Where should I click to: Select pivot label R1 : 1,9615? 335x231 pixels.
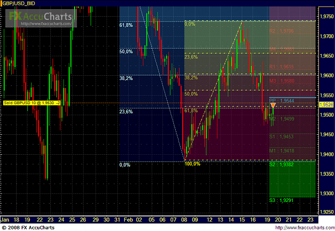(281, 67)
